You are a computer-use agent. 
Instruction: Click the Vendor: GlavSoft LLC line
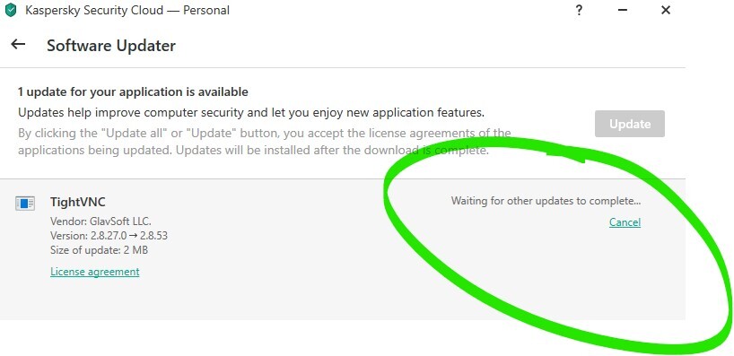pyautogui.click(x=100, y=221)
